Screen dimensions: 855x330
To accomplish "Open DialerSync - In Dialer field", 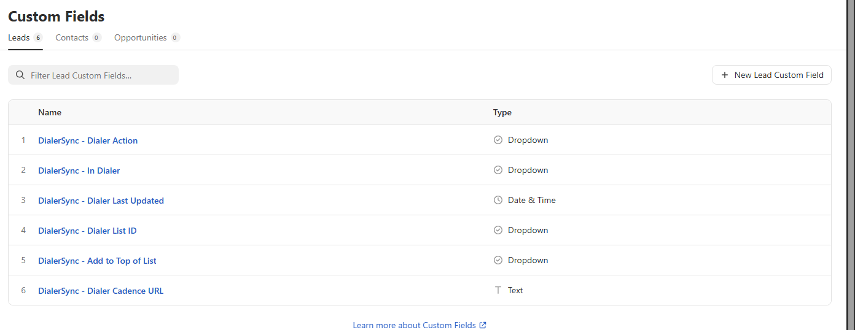I will 79,171.
